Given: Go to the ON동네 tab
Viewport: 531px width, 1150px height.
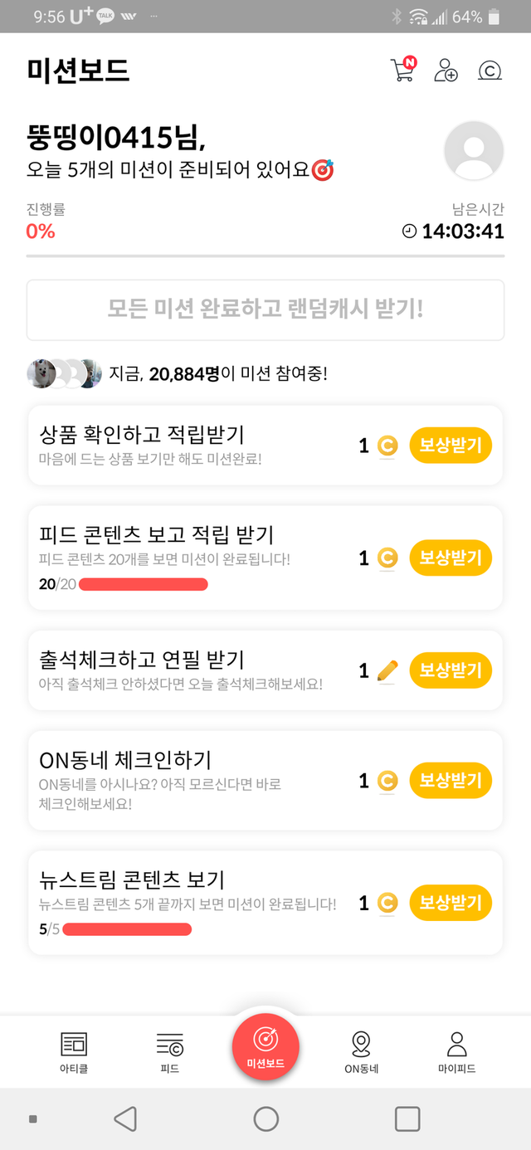Looking at the screenshot, I should 361,1052.
